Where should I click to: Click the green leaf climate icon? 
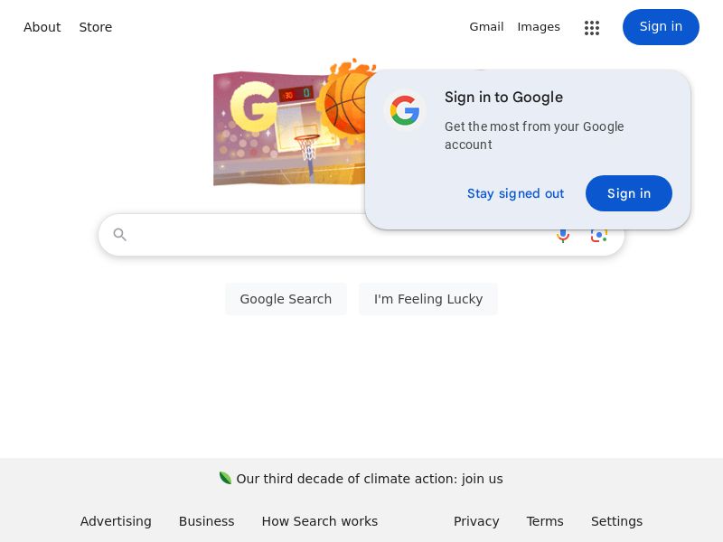(225, 478)
